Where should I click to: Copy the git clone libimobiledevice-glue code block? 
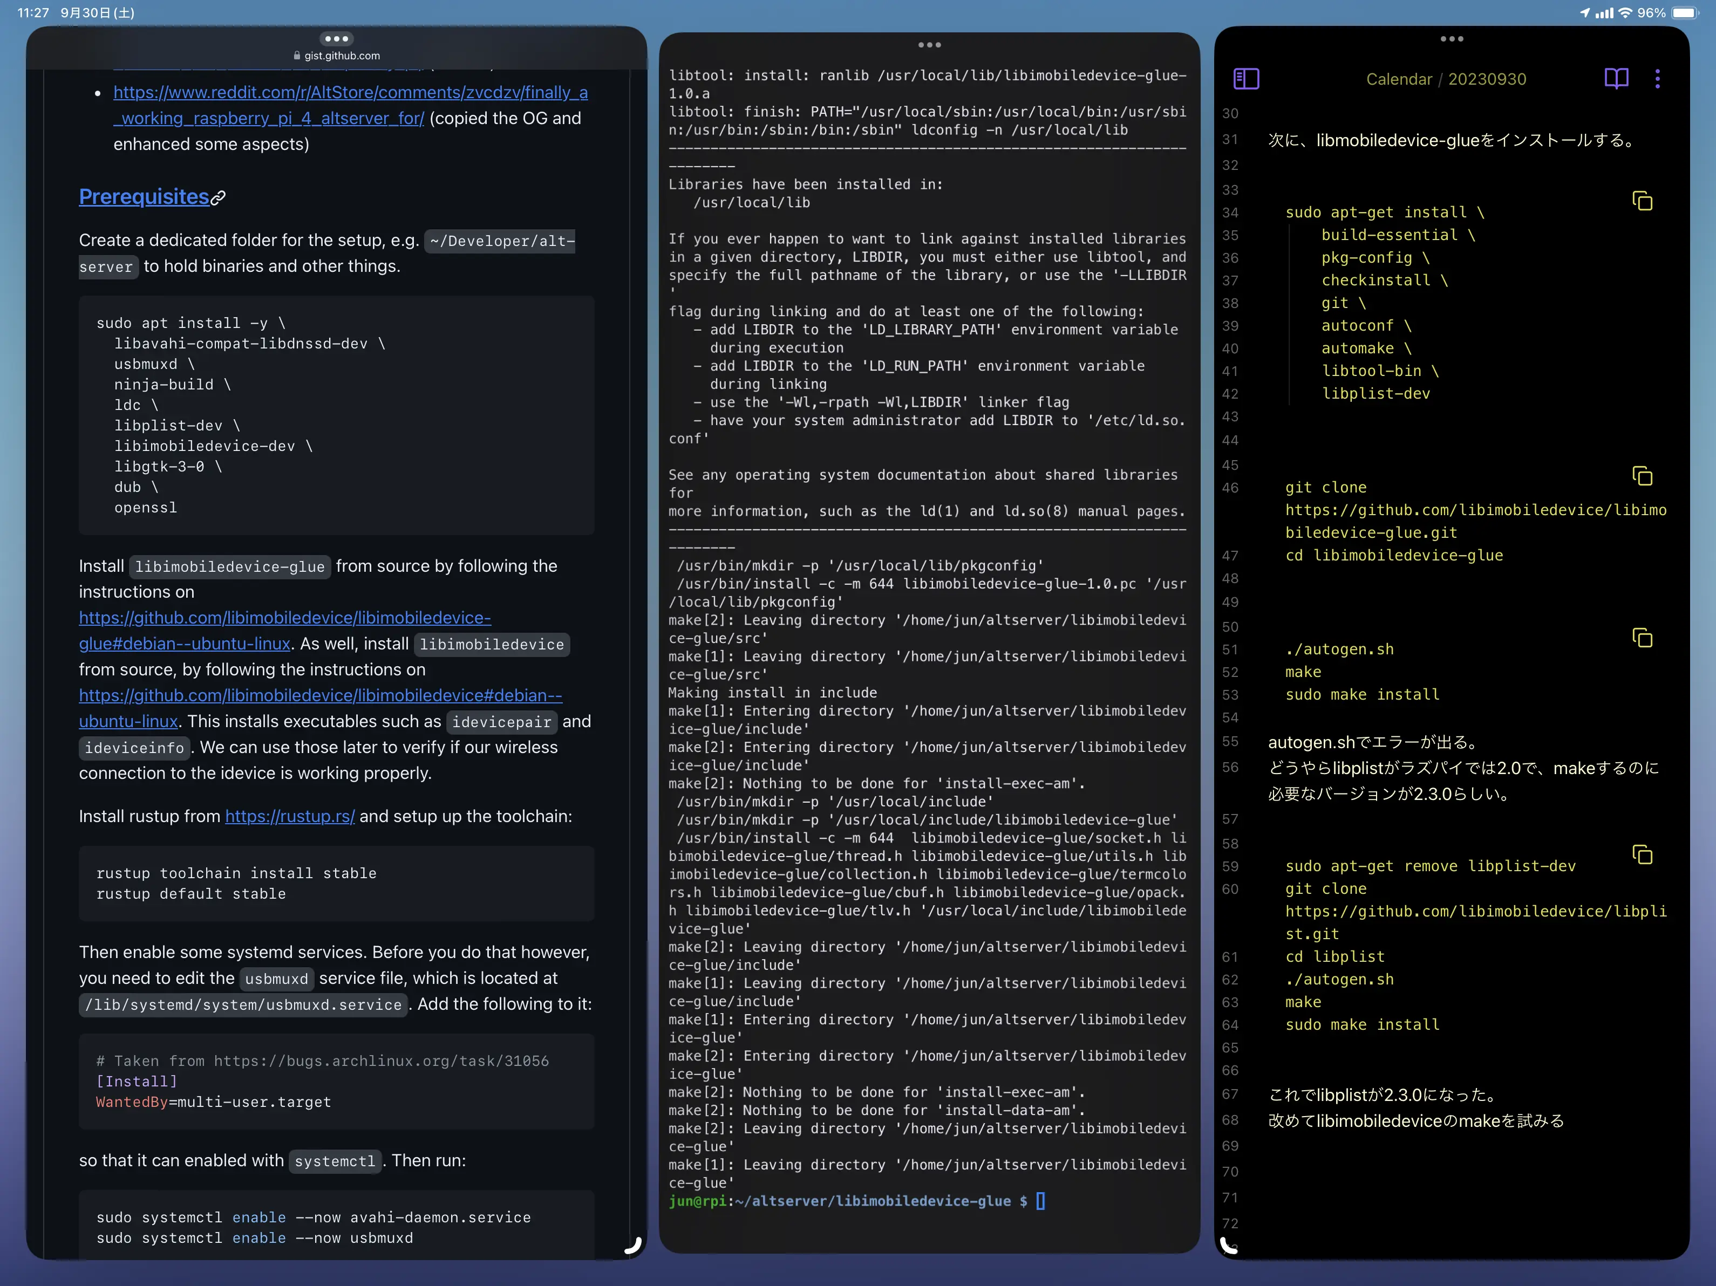pyautogui.click(x=1642, y=476)
